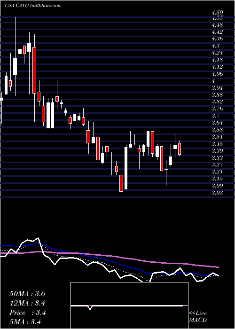Click the 3.64 price axis label
Image resolution: width=235 pixels, height=329 pixels.
(217, 123)
